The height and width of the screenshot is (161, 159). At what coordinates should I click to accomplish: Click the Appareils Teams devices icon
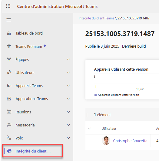tap(9, 86)
